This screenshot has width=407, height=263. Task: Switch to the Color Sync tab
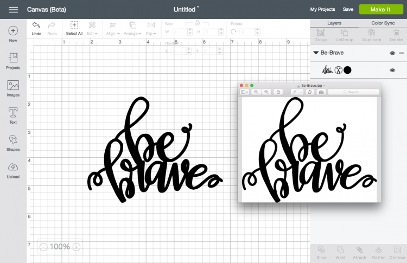pyautogui.click(x=383, y=23)
